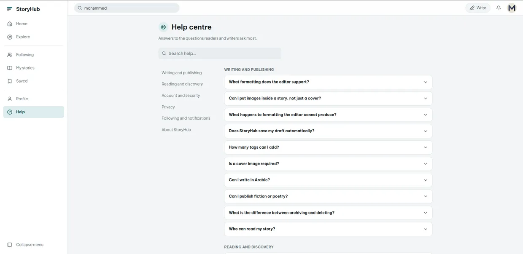Expand 'Can I publish fiction or poetry?'
The image size is (523, 254).
(x=328, y=196)
